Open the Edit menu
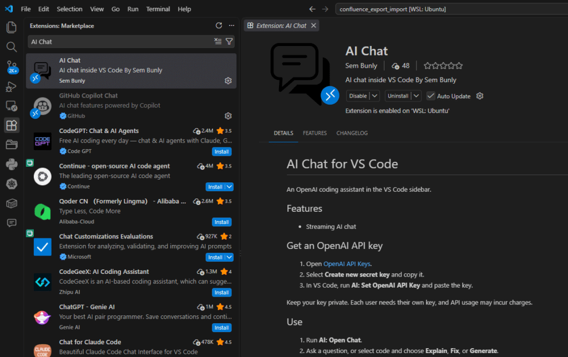Viewport: 568px width, 357px height. [x=43, y=9]
